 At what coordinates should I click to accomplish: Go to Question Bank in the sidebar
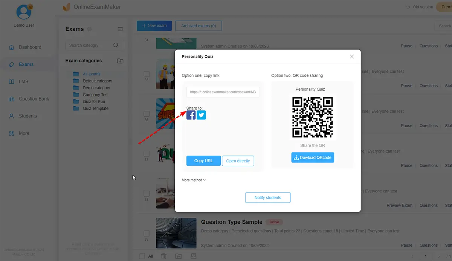click(x=34, y=99)
